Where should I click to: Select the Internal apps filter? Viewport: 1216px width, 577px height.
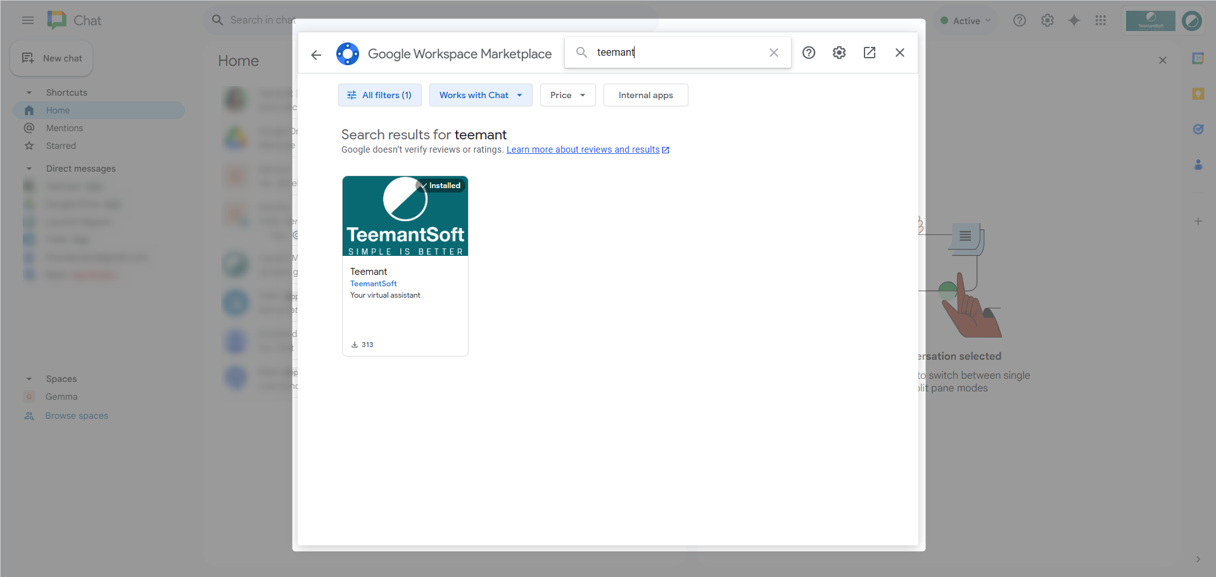tap(645, 95)
